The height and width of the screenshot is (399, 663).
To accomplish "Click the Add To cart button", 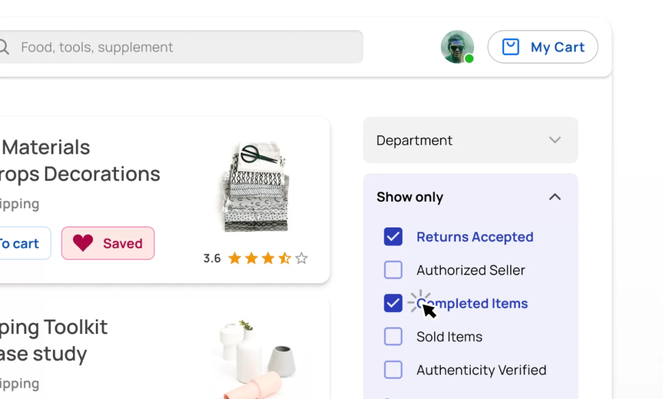I will pyautogui.click(x=21, y=243).
